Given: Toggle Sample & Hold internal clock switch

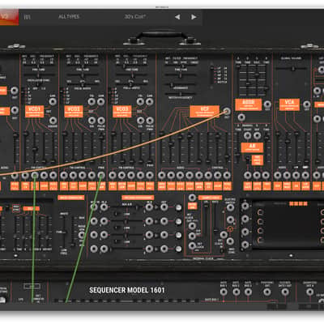Looking at the screenshot, I should tap(222, 251).
